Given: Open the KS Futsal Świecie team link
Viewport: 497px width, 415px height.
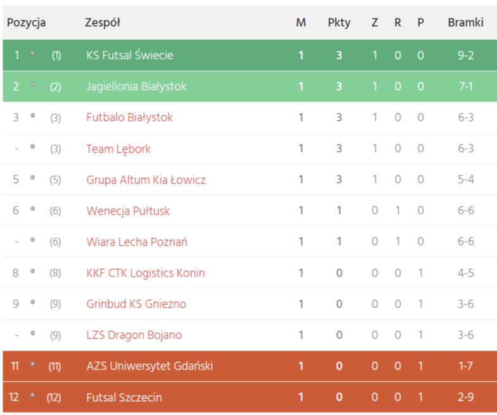Looking at the screenshot, I should (129, 55).
